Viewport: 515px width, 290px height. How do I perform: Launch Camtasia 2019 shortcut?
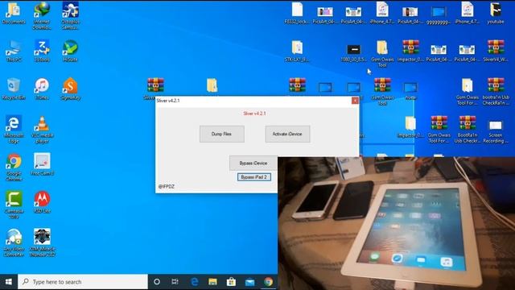coord(14,205)
